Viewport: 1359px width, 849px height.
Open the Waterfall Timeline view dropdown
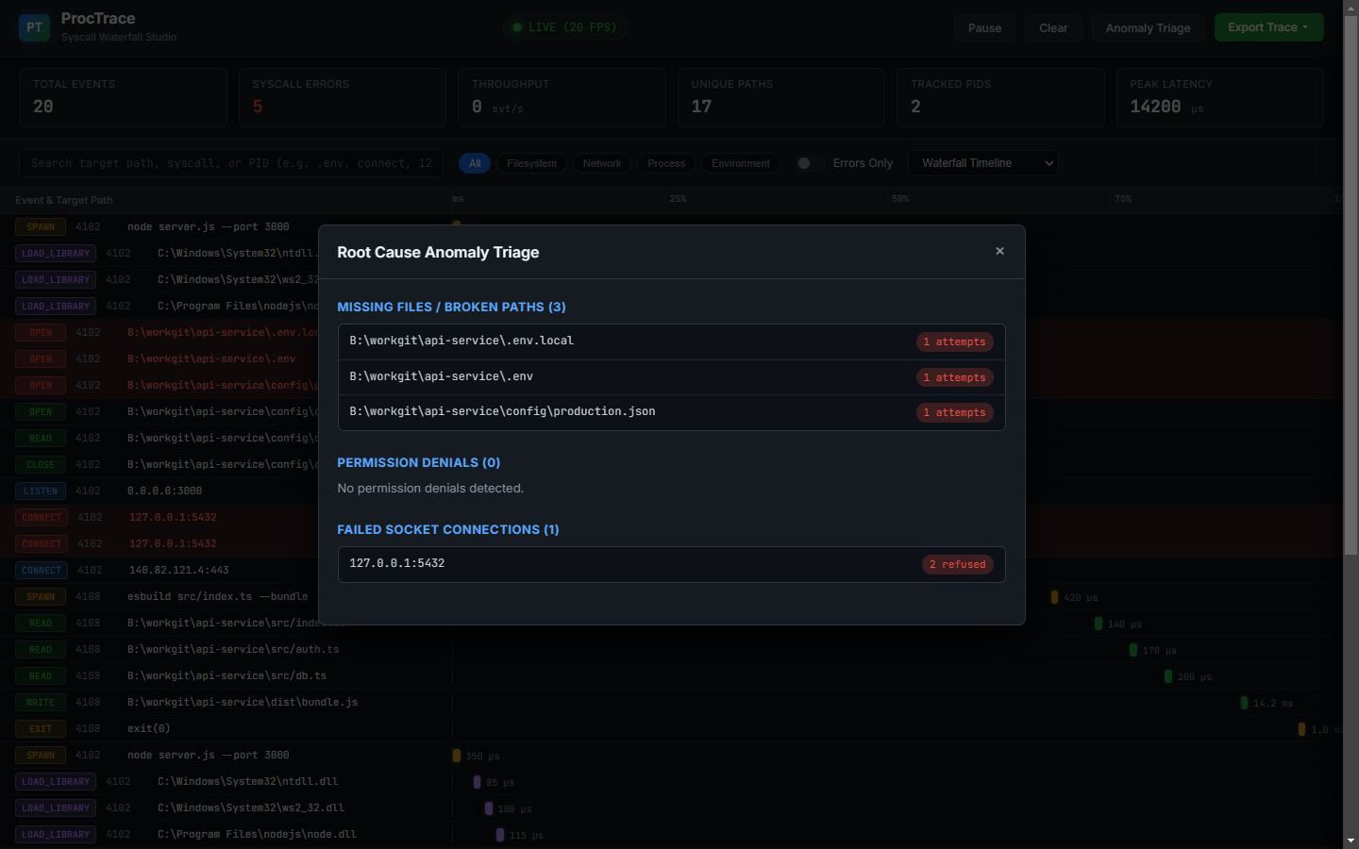pos(982,163)
